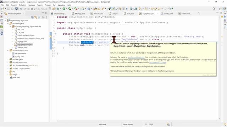Click the Back navigation arrow
This screenshot has width=227, height=127.
(159, 9)
